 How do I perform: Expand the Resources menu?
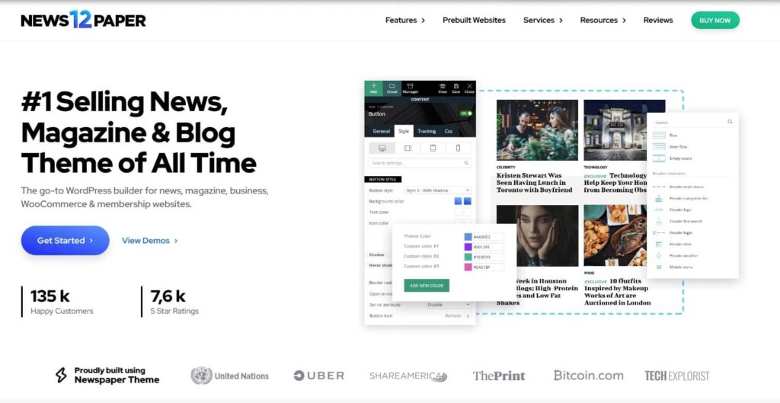click(x=603, y=21)
